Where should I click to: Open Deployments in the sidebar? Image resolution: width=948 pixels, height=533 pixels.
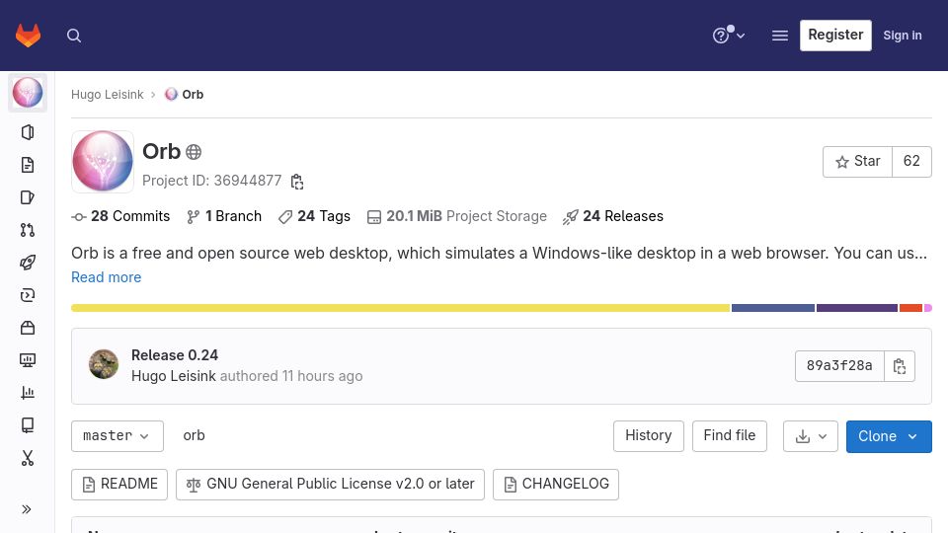28,295
